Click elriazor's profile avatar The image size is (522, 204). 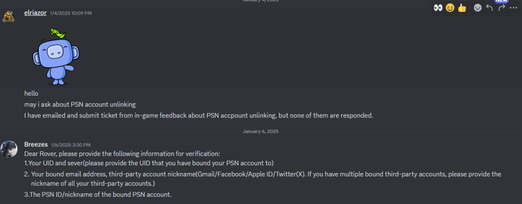8,16
